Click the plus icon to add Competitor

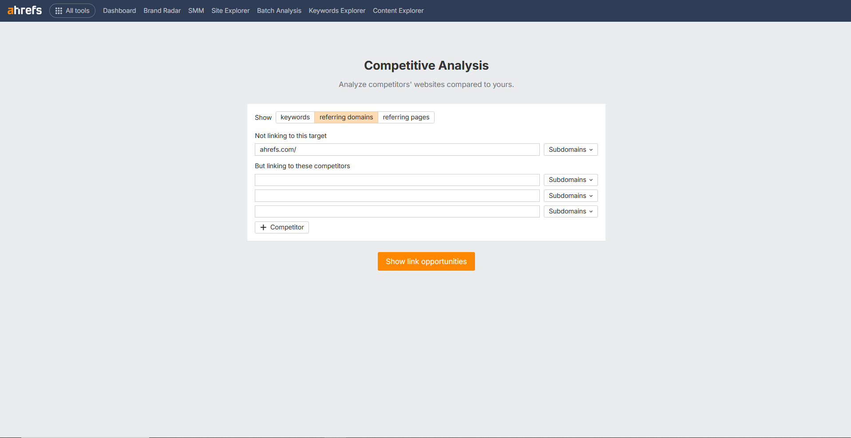[x=264, y=227]
